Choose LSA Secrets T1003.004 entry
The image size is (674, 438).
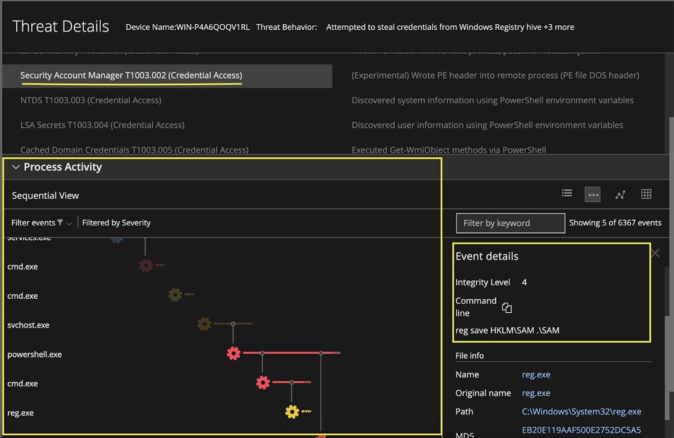(x=102, y=125)
